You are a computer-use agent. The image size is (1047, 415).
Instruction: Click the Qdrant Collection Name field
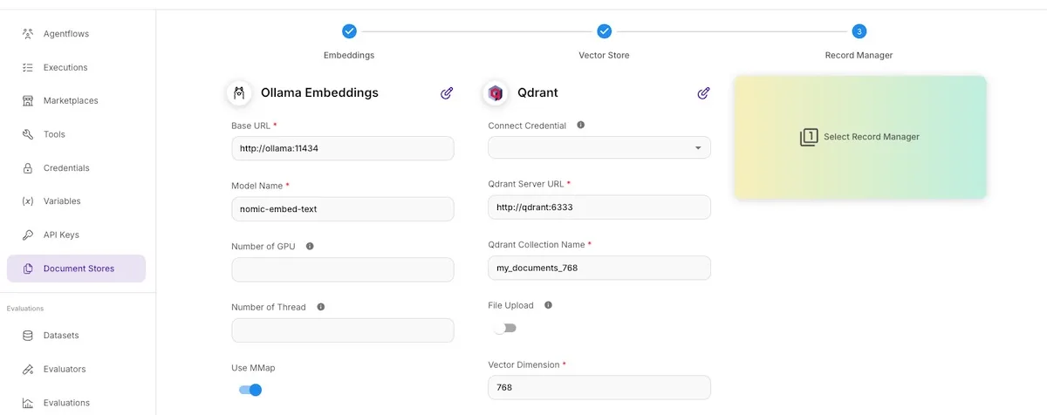pyautogui.click(x=599, y=268)
